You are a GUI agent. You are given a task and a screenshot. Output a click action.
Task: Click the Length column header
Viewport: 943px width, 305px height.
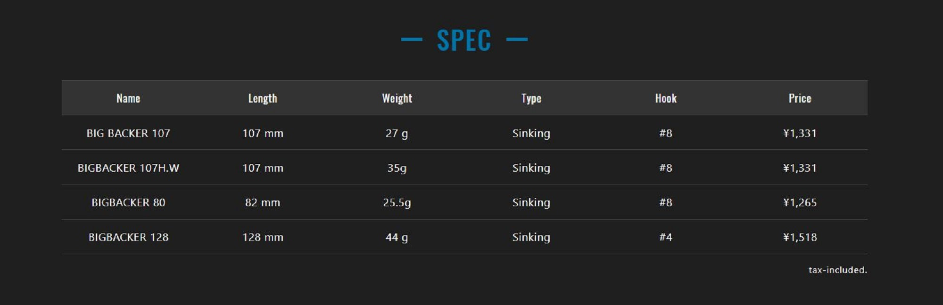pyautogui.click(x=263, y=98)
